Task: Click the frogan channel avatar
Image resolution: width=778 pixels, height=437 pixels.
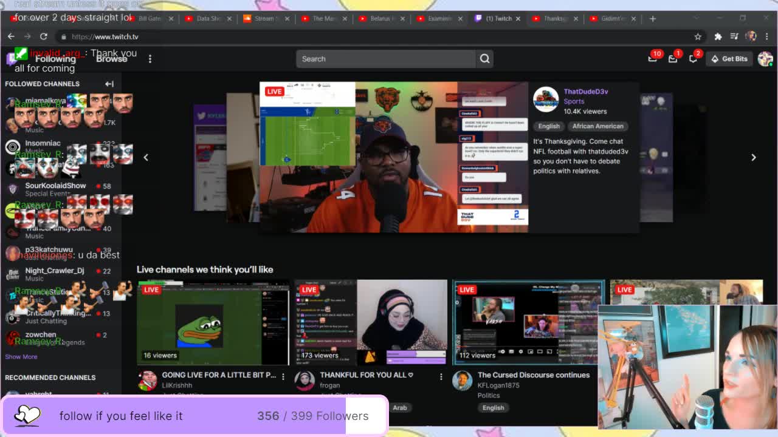Action: tap(305, 380)
